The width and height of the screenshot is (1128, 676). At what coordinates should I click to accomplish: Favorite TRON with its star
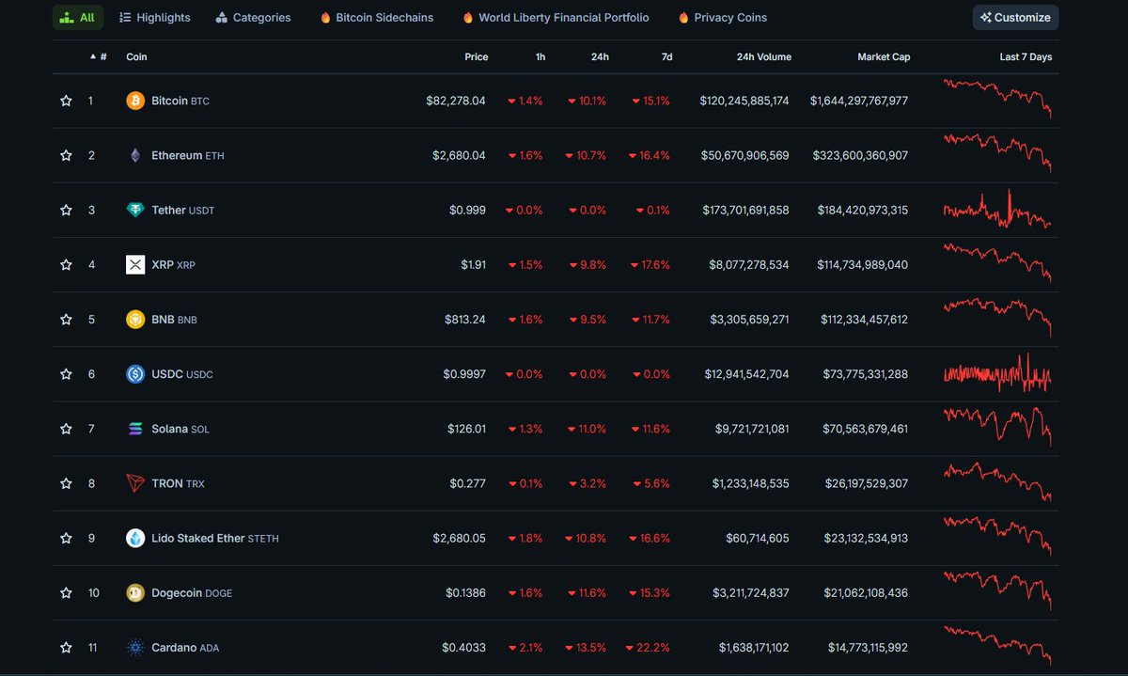coord(66,483)
